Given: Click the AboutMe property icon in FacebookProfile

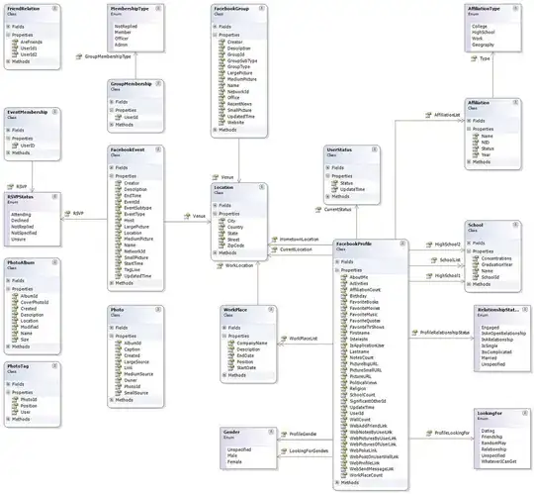Looking at the screenshot, I should pos(344,277).
